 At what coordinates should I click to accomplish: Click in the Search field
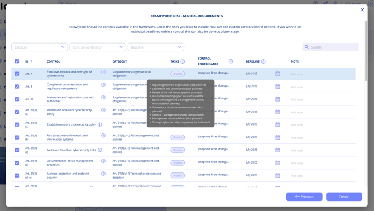point(330,47)
